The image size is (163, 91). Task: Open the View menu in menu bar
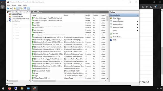[x=20, y=5]
